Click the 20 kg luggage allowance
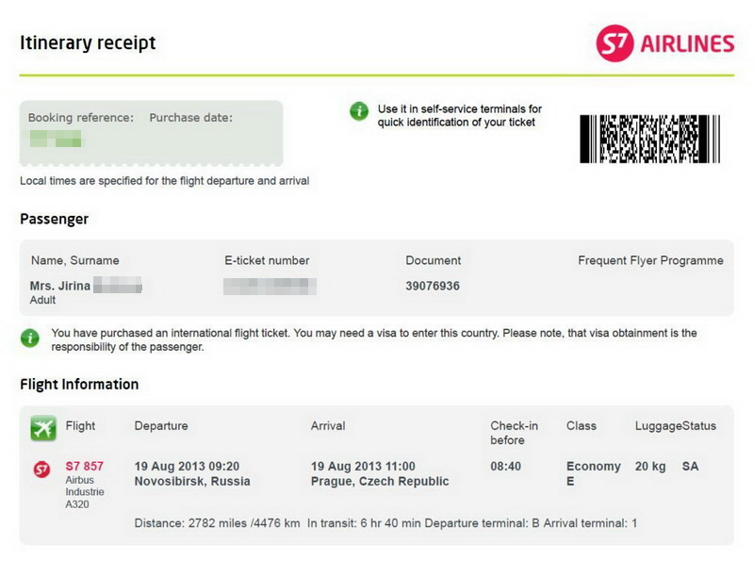The image size is (754, 561). coord(650,466)
